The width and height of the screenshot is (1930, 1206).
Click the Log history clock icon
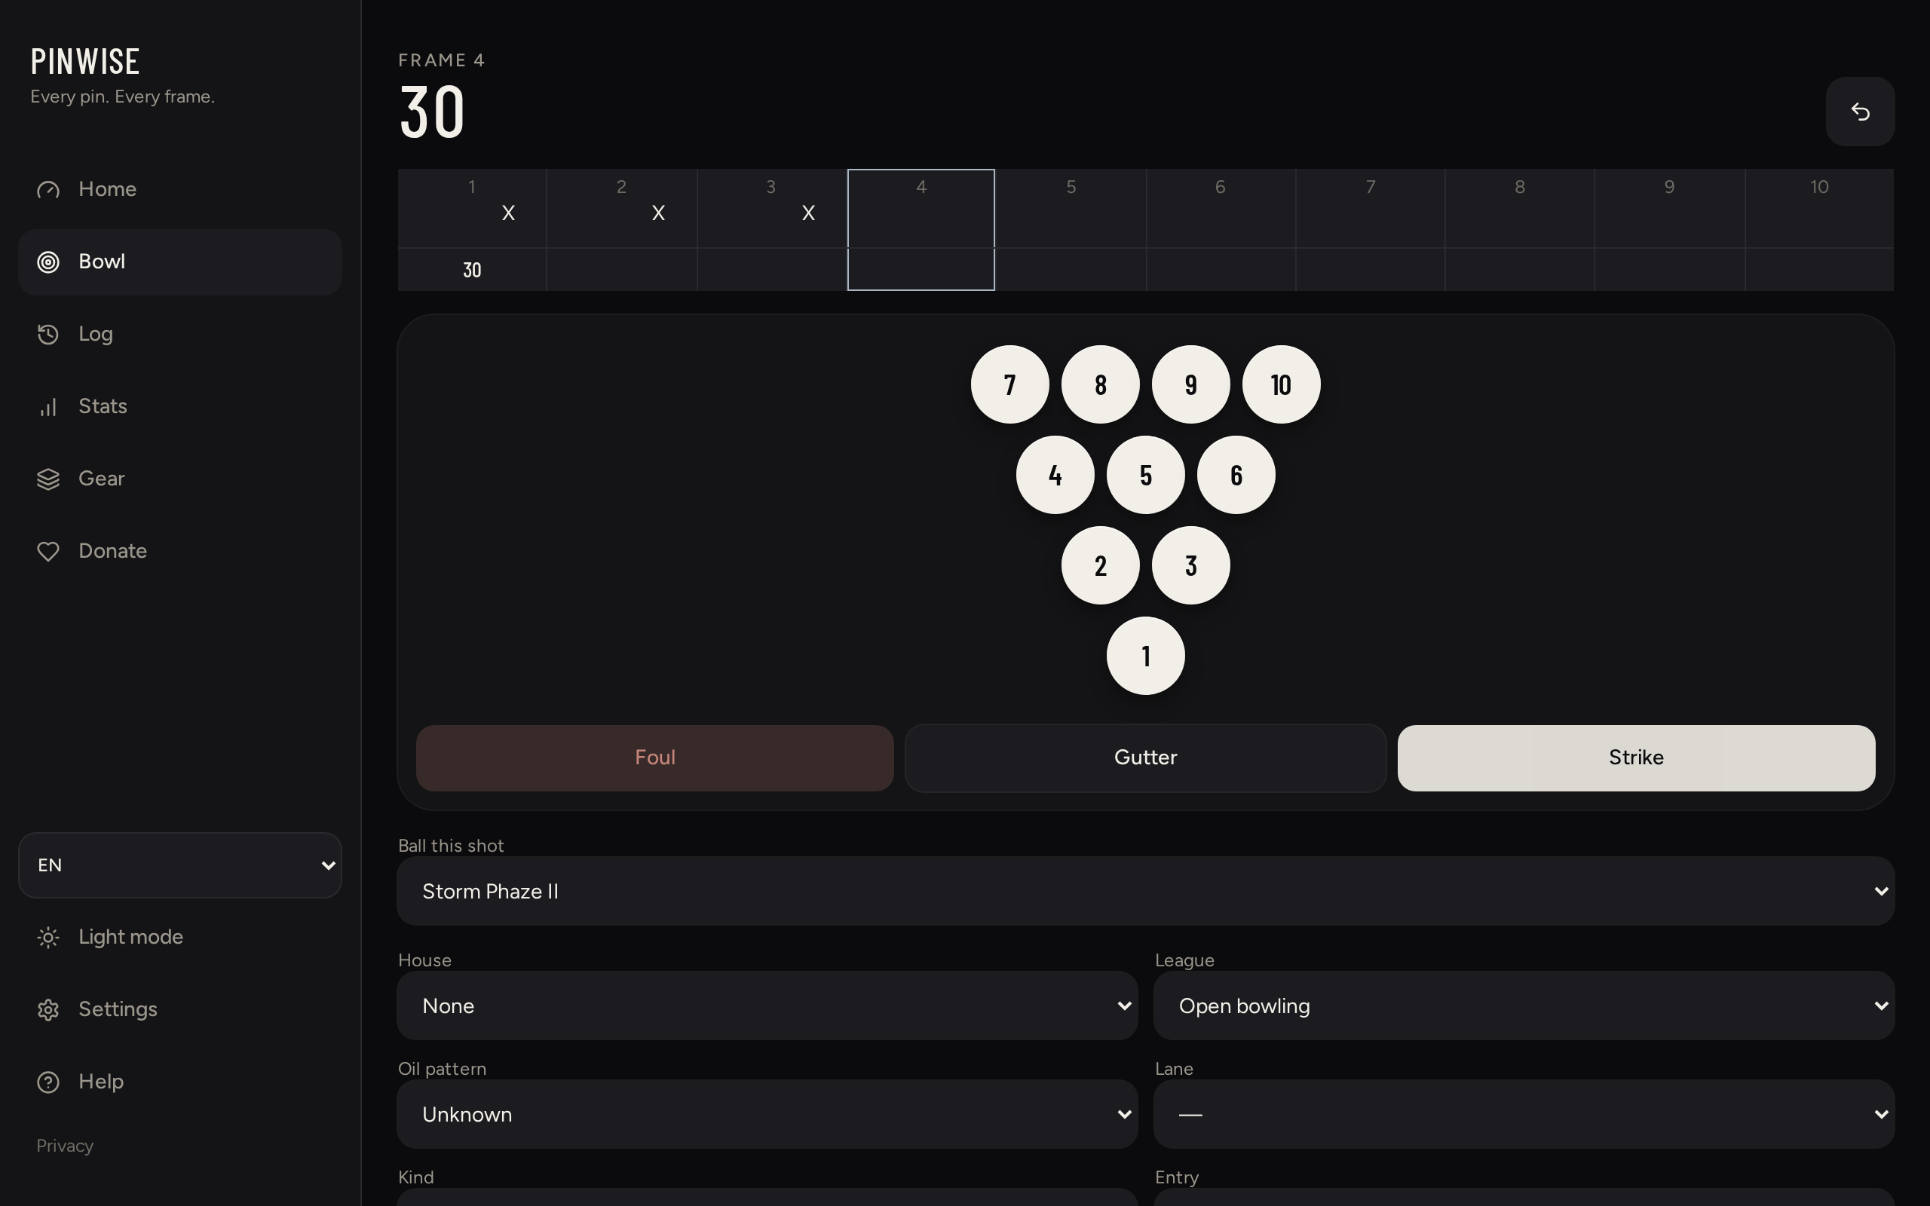(49, 334)
